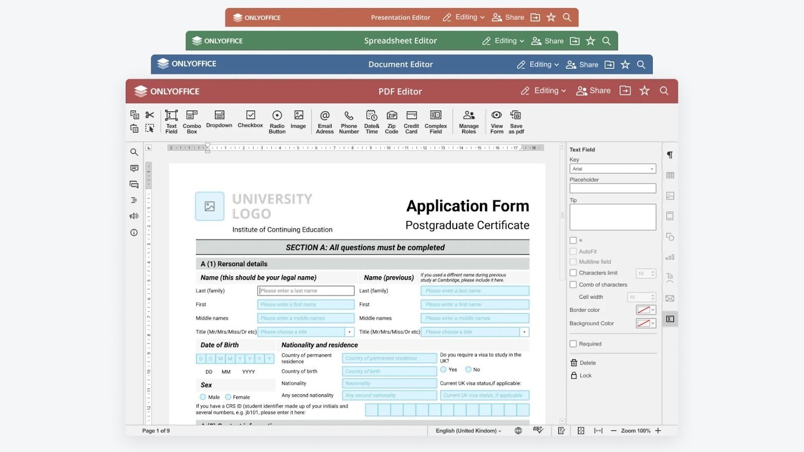804x452 pixels.
Task: Click Save as pdf
Action: tap(515, 121)
